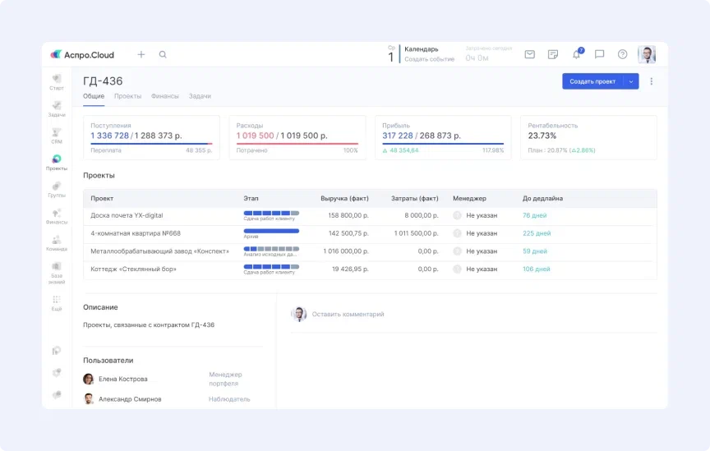Switch to the Финансы tab

coord(164,96)
